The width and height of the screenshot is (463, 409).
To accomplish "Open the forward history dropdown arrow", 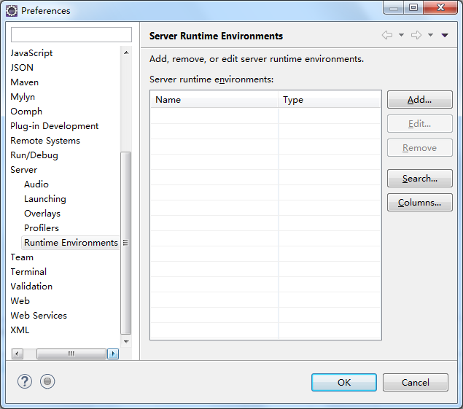I will click(430, 35).
